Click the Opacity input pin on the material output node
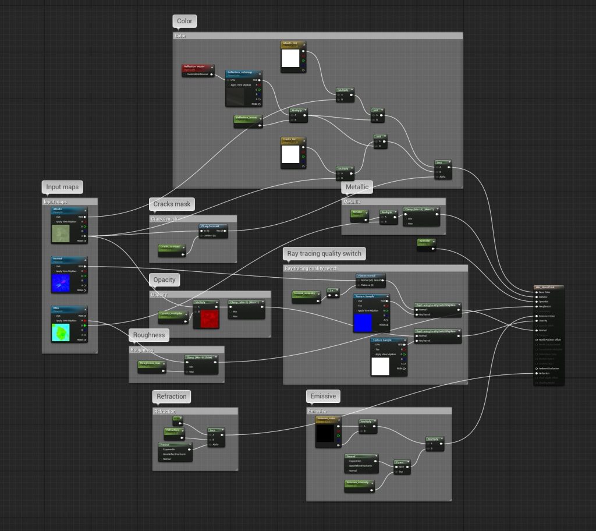This screenshot has height=531, width=596. (536, 321)
